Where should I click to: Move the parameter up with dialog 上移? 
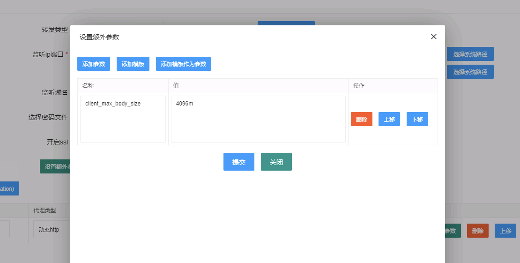click(389, 119)
